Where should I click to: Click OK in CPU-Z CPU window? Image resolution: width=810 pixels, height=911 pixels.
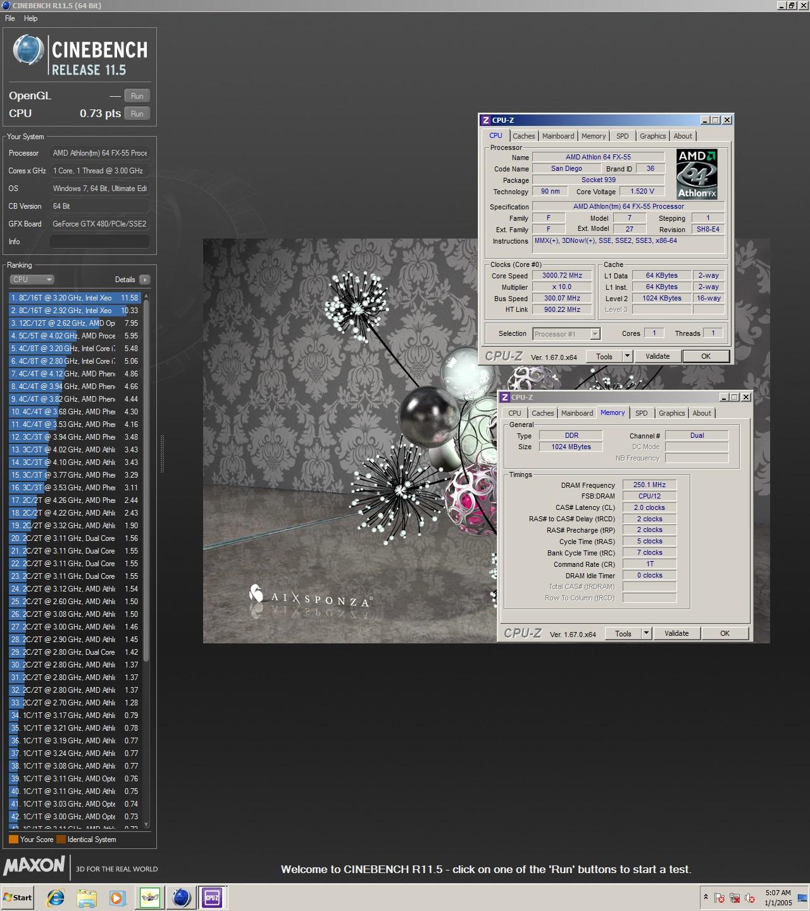point(706,356)
